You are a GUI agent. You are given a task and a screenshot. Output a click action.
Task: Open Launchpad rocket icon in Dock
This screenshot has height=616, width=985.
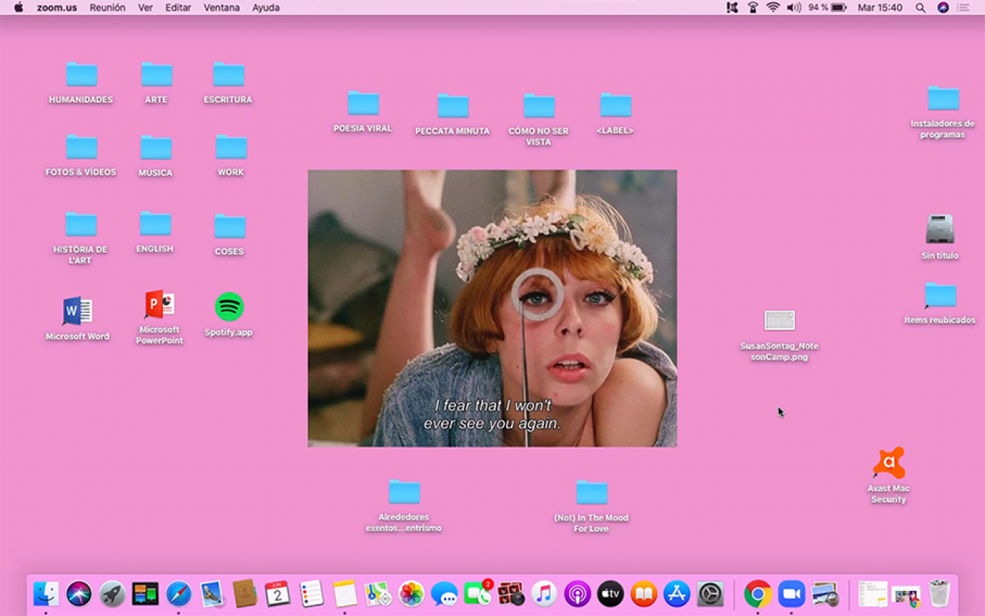point(112,594)
